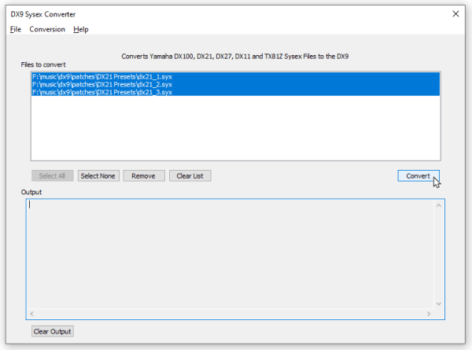Click the Select All button
The image size is (472, 350).
(52, 175)
